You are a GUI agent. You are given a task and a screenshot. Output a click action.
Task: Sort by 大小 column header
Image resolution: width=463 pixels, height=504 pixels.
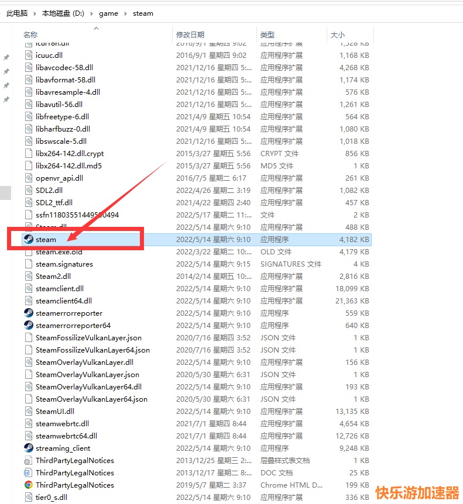tap(338, 34)
